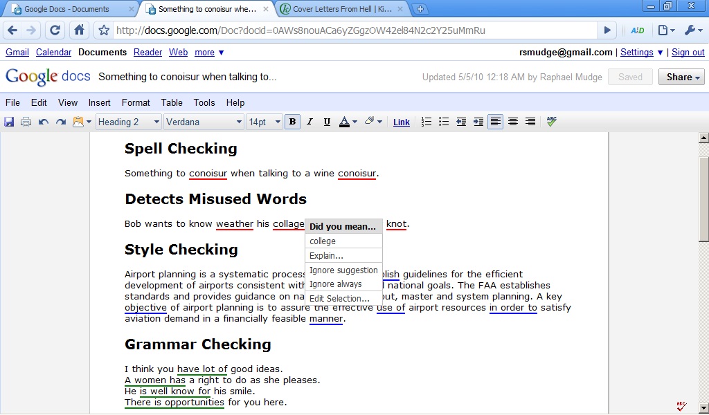Insert a numbered list
The width and height of the screenshot is (709, 415).
[x=427, y=122]
